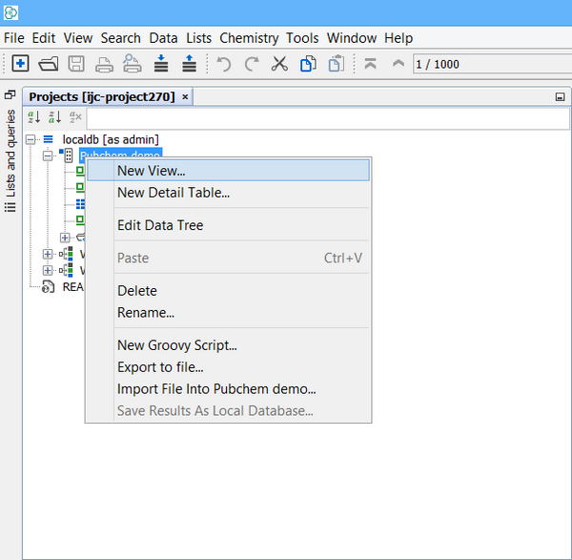Screen dimensions: 572x560
Task: Select Edit Data Tree menu entry
Action: pos(159,225)
